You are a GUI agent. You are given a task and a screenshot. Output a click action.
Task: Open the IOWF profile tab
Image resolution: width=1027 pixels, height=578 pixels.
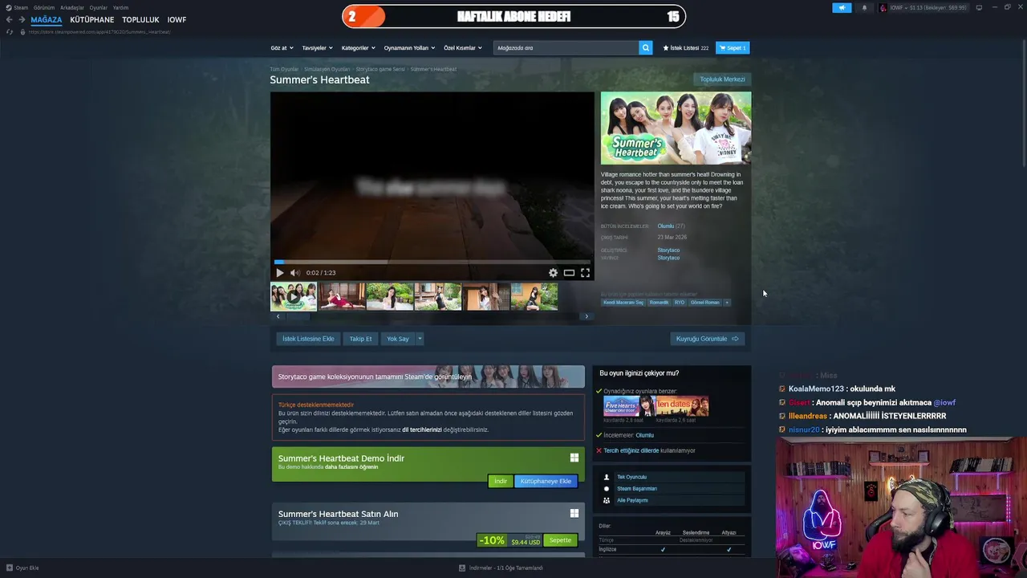click(x=177, y=19)
